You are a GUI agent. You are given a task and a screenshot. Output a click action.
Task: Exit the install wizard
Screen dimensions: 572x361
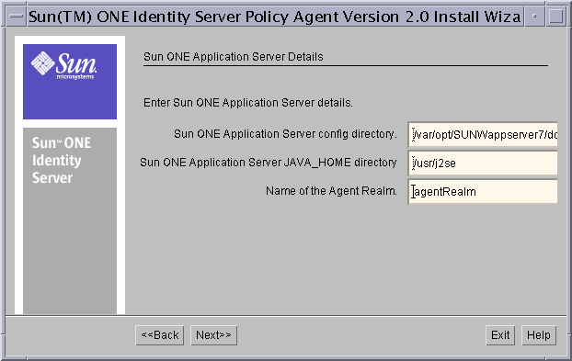(x=500, y=335)
